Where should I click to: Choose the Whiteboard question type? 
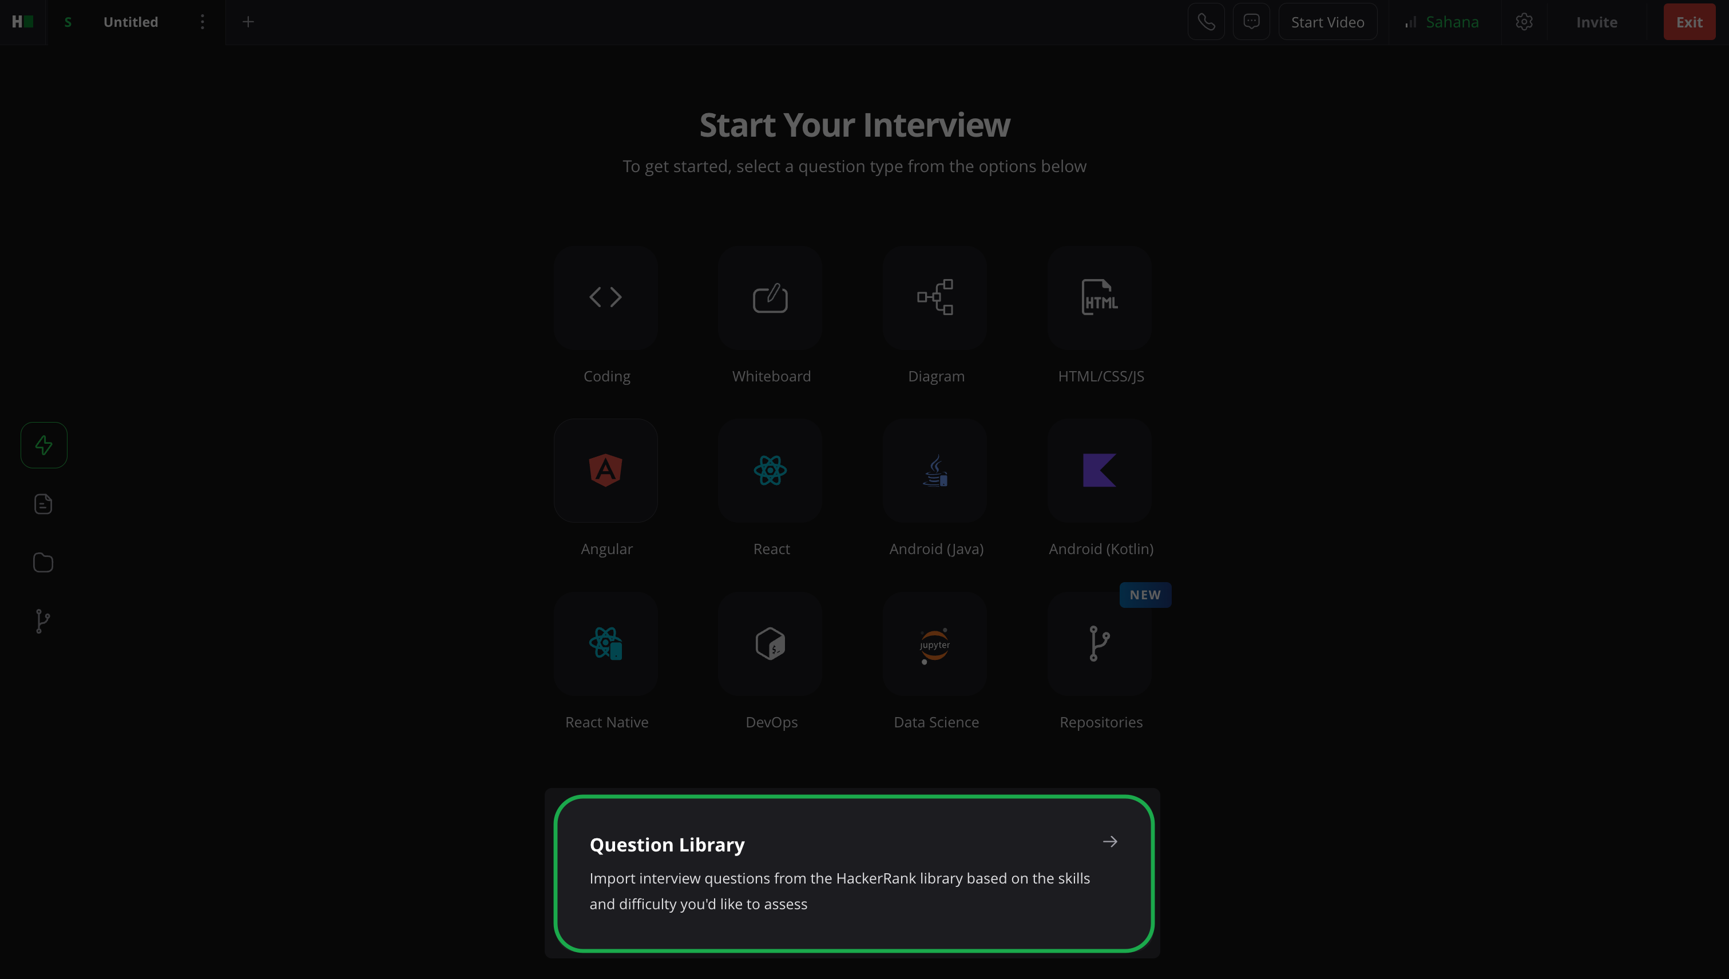770,297
